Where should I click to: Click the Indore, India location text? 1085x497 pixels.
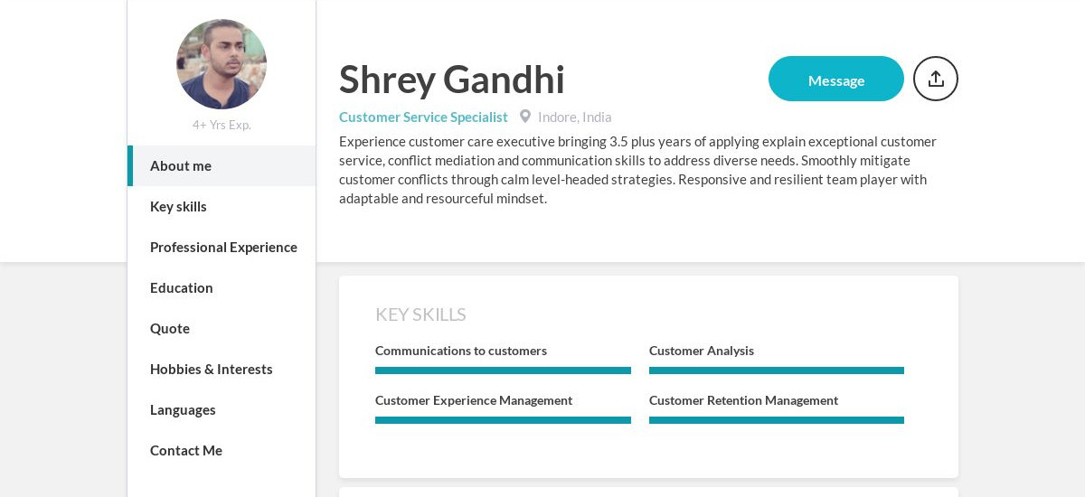pos(575,117)
